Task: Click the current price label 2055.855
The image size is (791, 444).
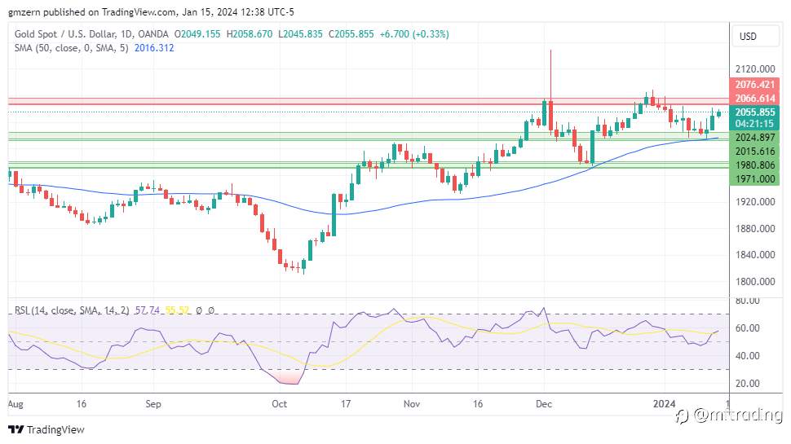Action: pos(754,112)
